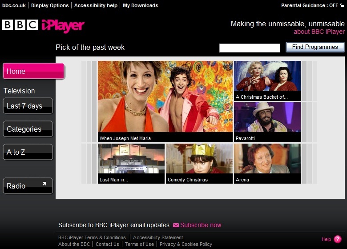
Task: Click the Pavarotti caption text
Action: [245, 138]
